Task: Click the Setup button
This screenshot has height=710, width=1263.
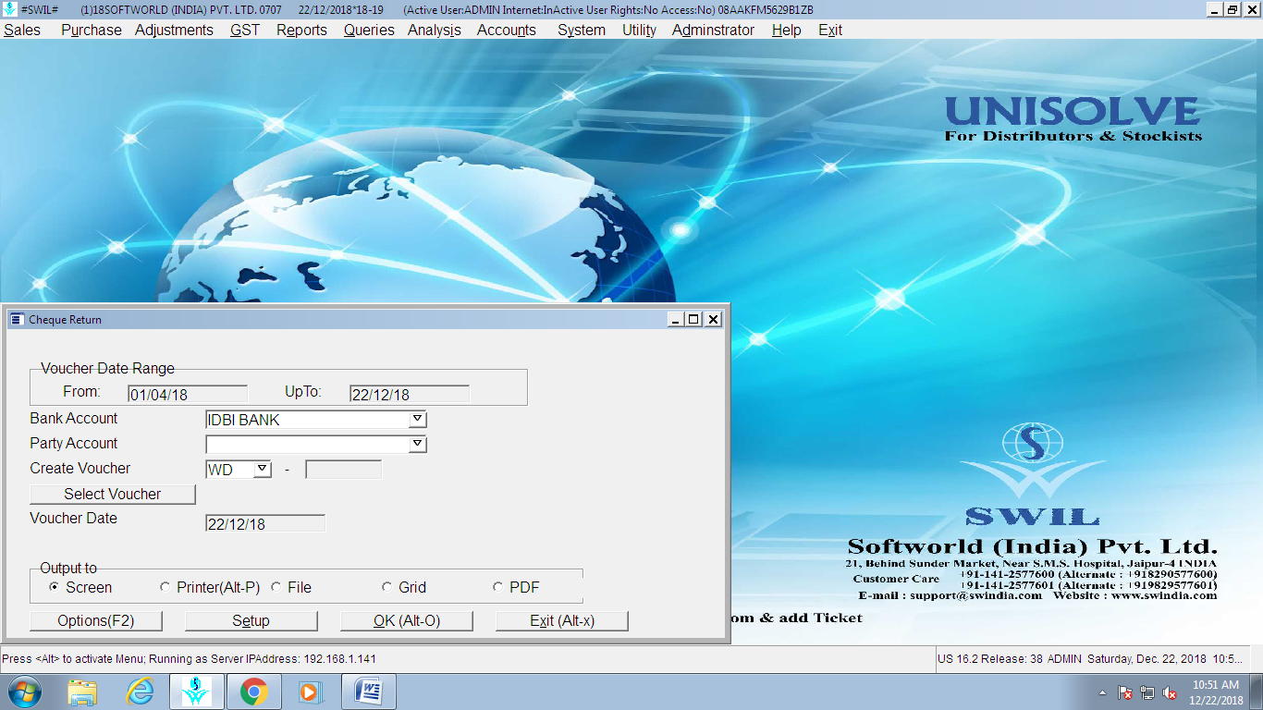Action: (251, 620)
